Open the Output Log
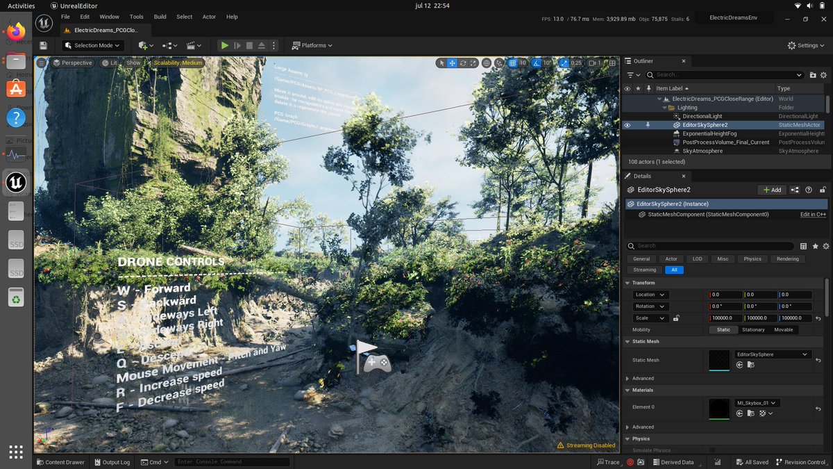Screen dimensions: 833x469 pyautogui.click(x=111, y=462)
